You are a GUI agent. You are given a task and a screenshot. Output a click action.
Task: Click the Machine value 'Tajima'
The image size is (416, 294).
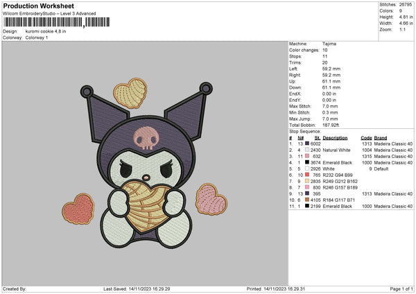pos(329,44)
